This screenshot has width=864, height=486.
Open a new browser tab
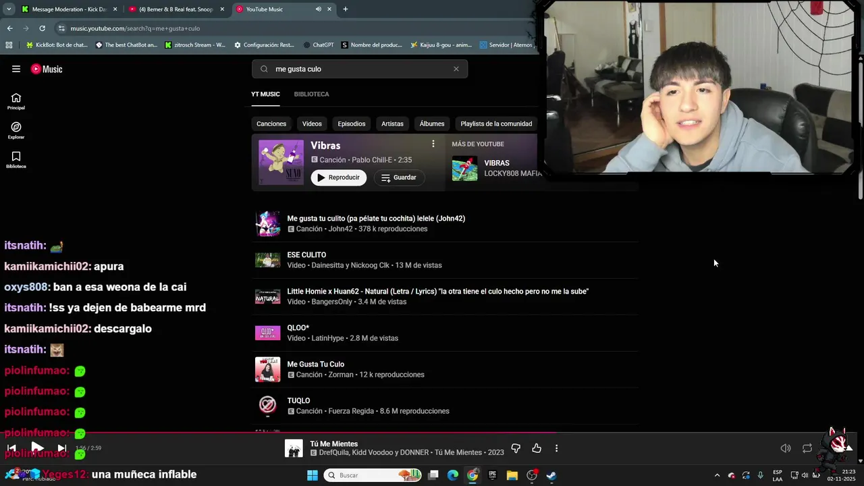(x=346, y=9)
